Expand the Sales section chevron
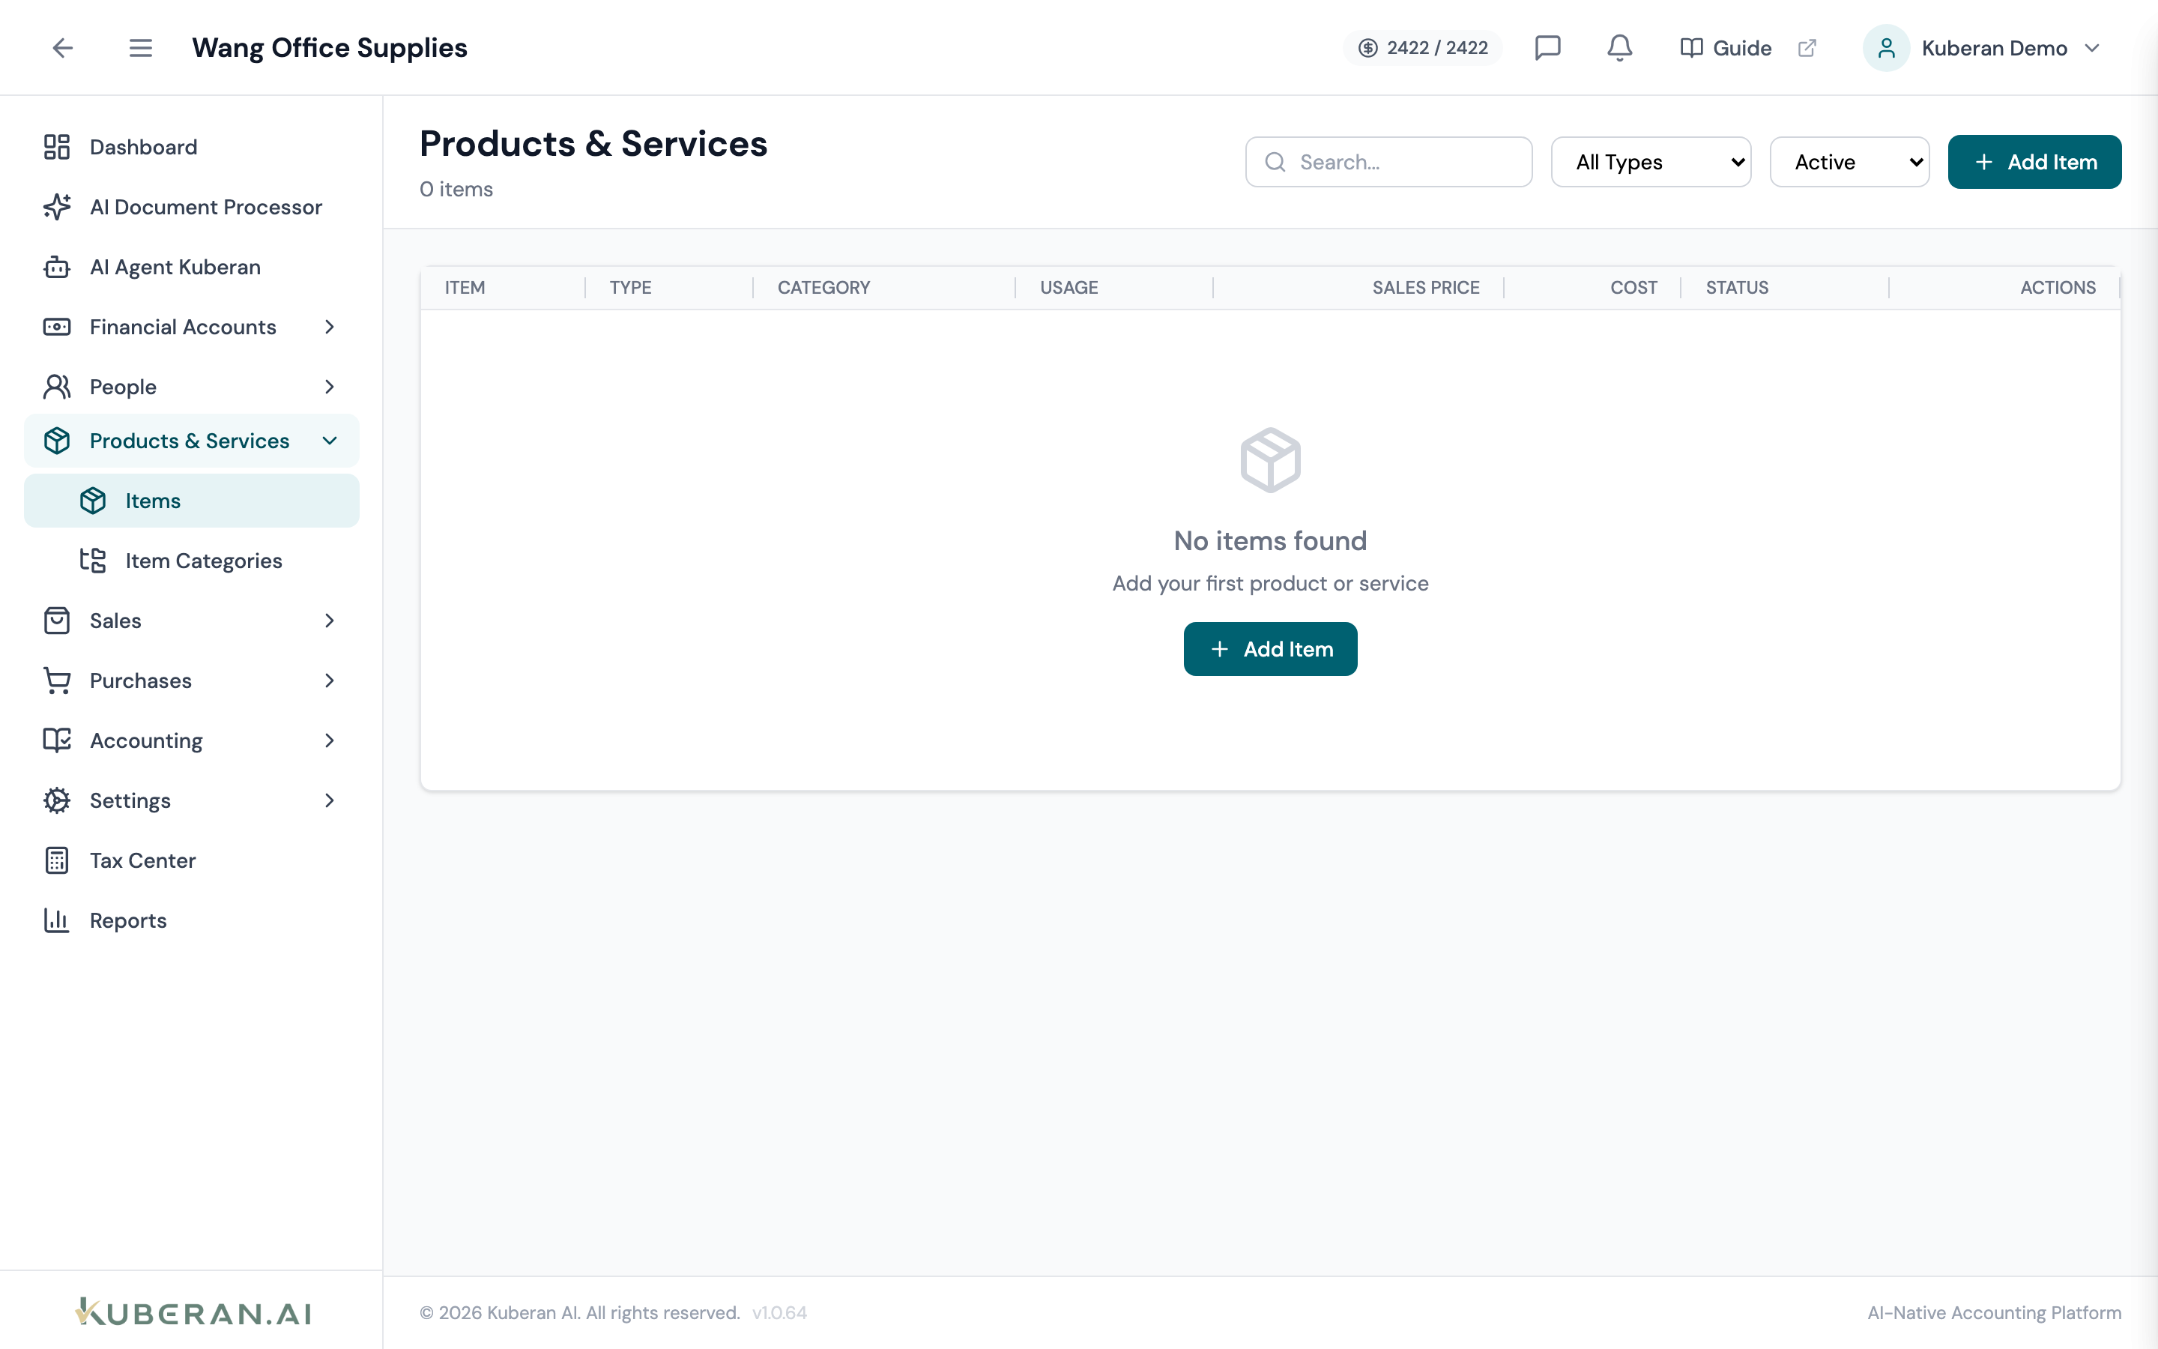Screen dimensions: 2158x1349 [329, 620]
